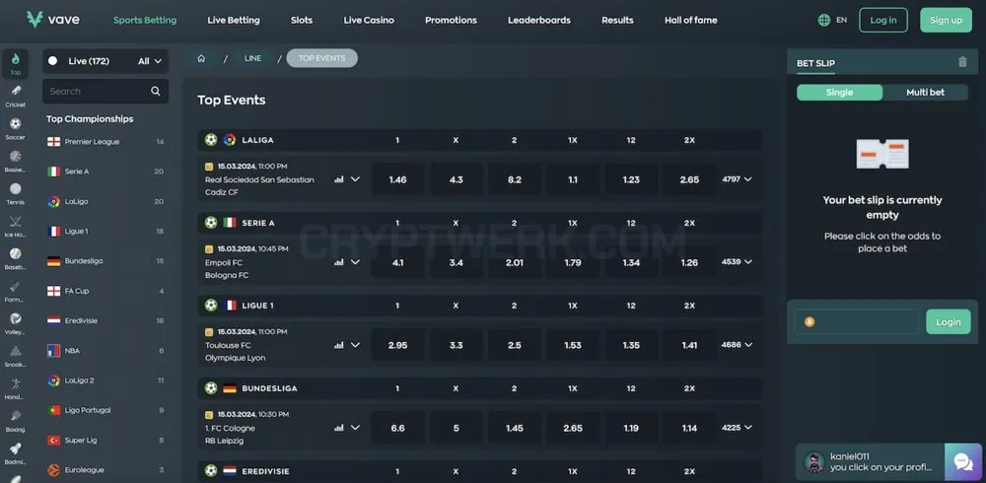Image resolution: width=986 pixels, height=483 pixels.
Task: Expand 4686 more markets dropdown
Action: tap(737, 345)
